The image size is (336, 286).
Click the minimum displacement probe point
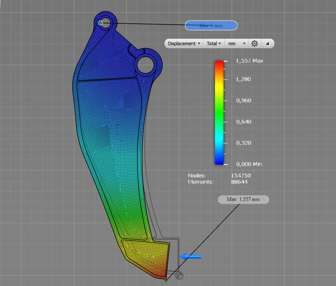tap(100, 23)
